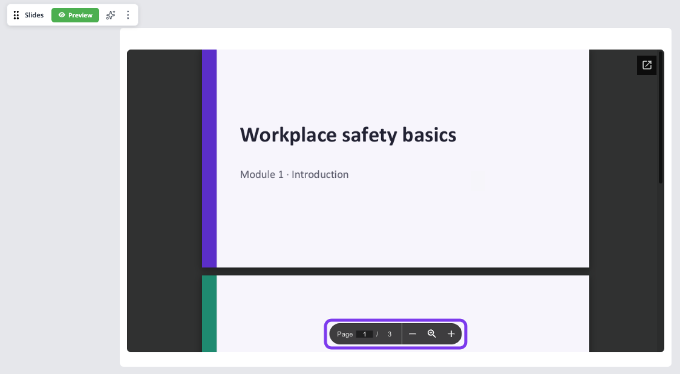Click the 'Slides' block label
The height and width of the screenshot is (374, 680).
(x=34, y=15)
